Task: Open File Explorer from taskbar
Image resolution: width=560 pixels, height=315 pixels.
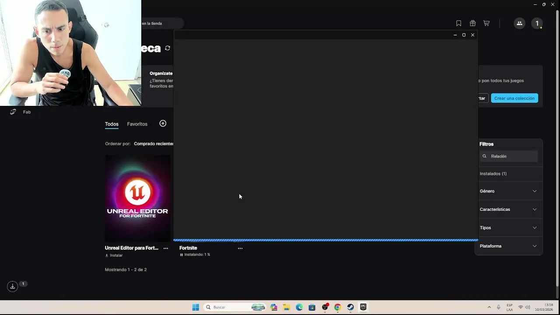Action: 286,307
